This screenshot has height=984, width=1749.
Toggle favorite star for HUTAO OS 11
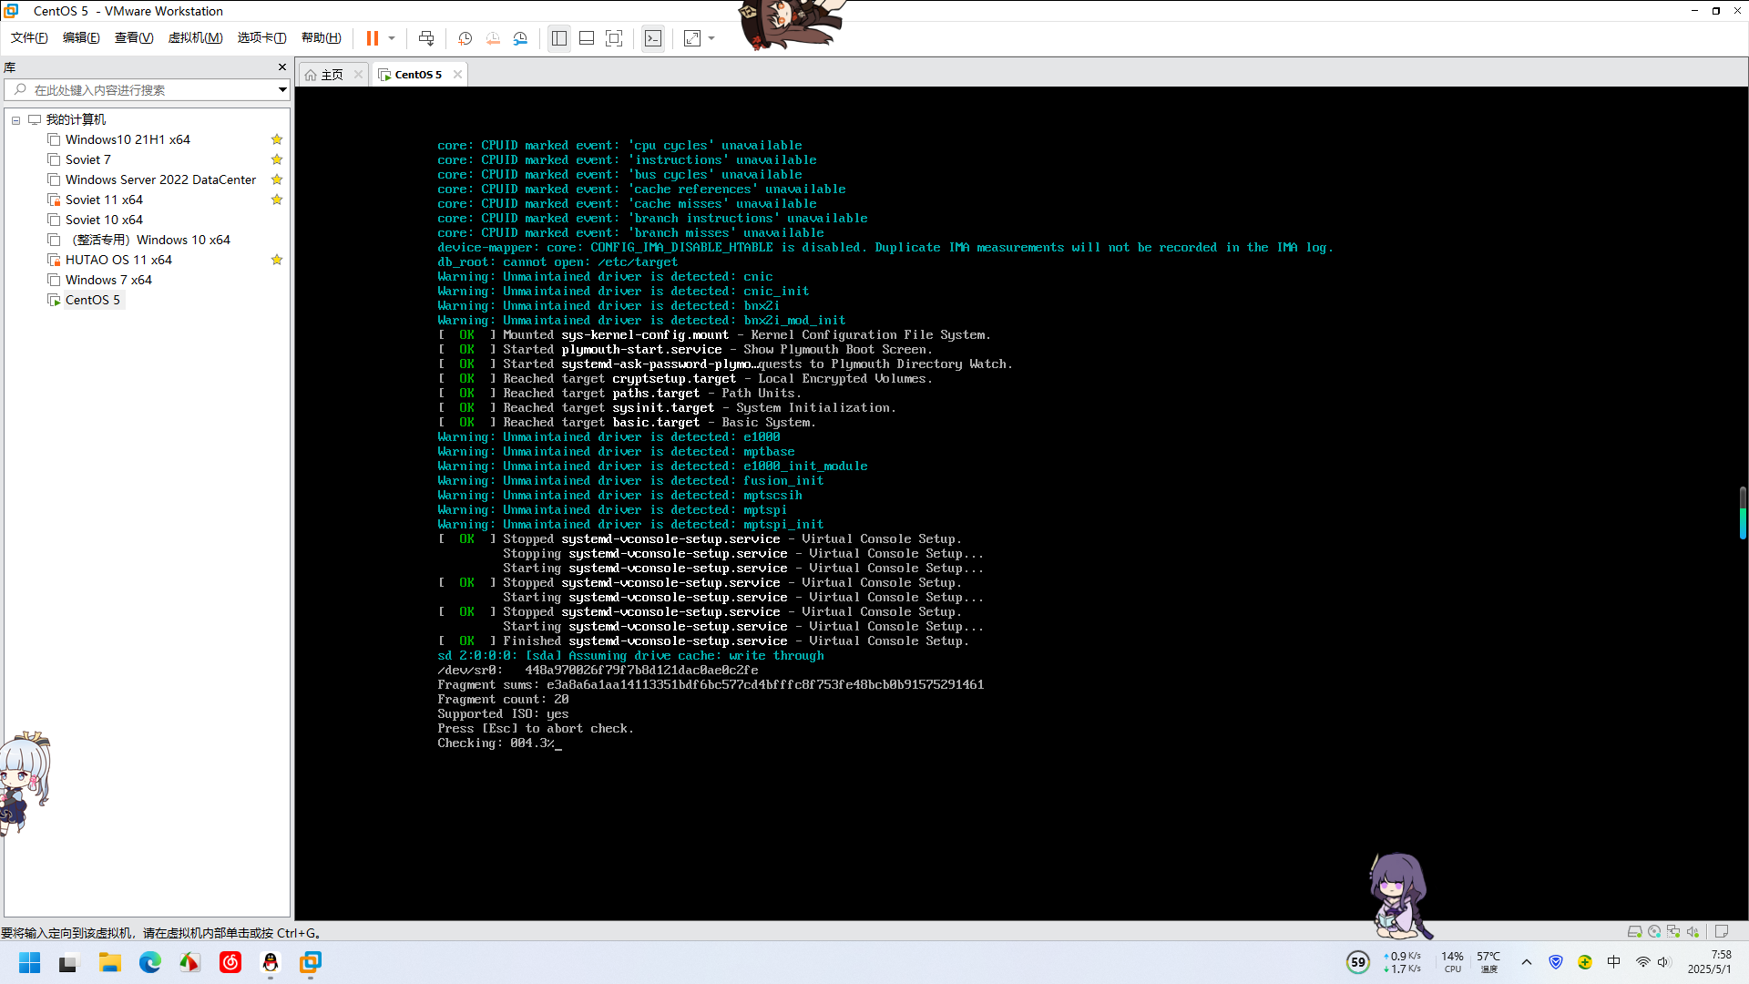(277, 260)
